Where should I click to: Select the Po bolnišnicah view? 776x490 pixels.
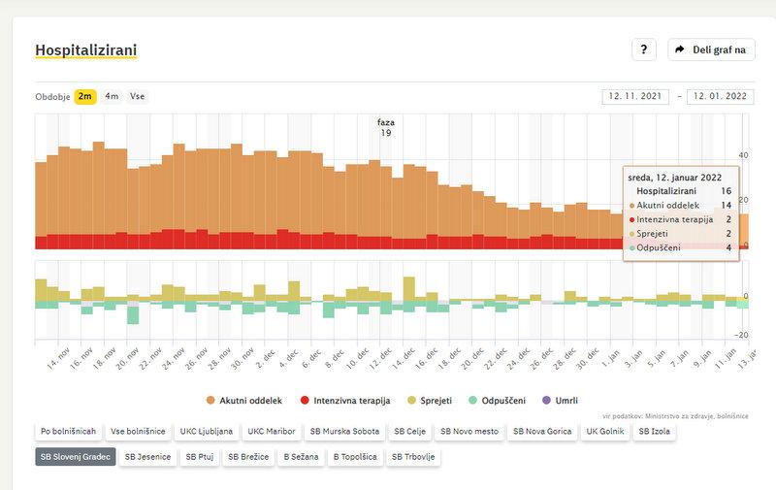pyautogui.click(x=66, y=430)
